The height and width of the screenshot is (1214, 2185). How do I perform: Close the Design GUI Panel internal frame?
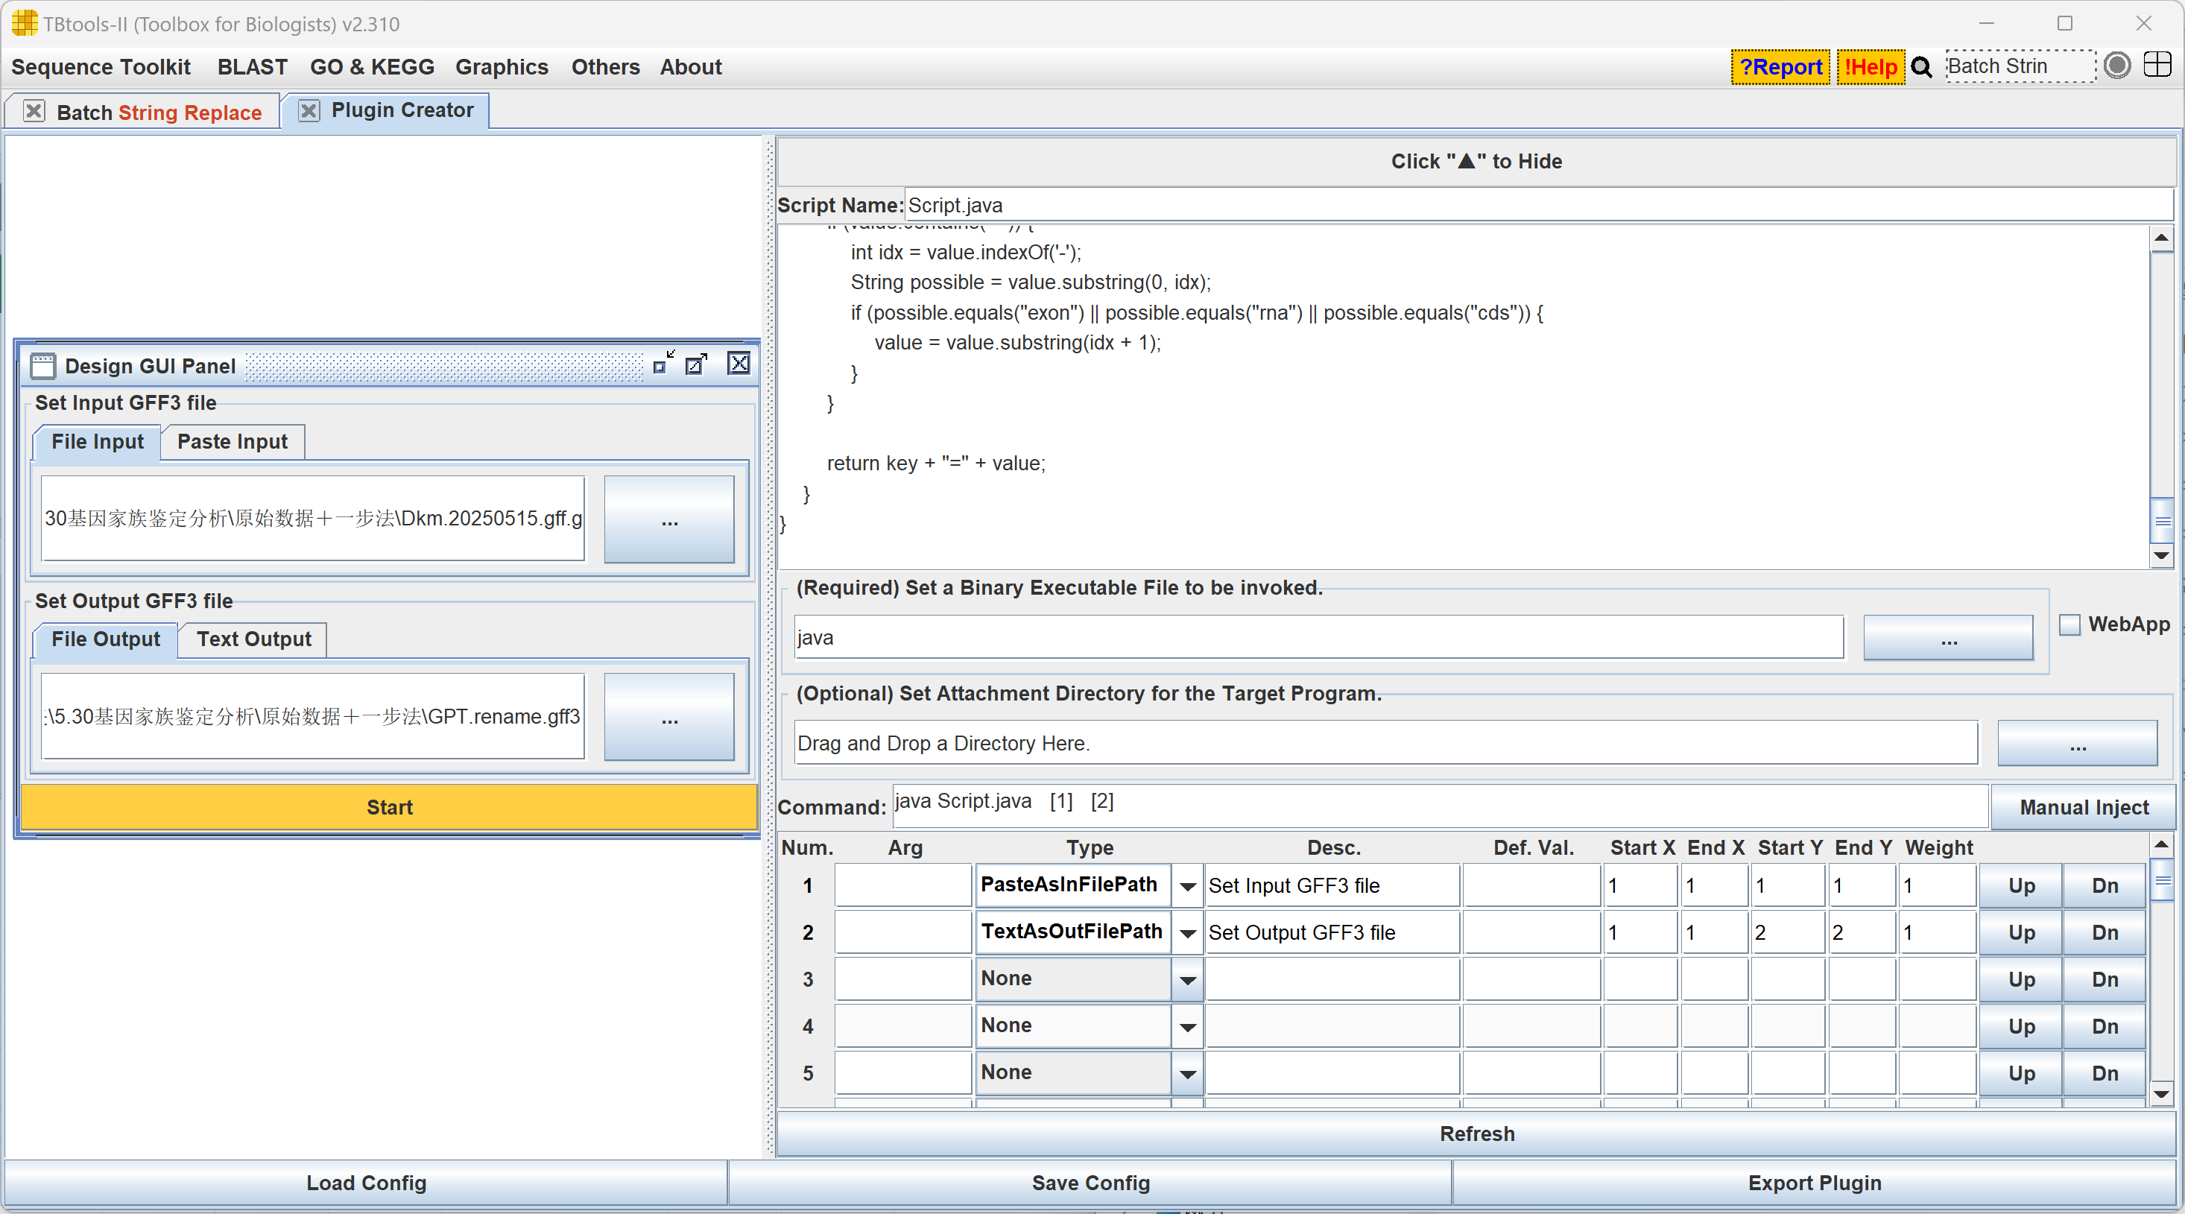tap(739, 363)
